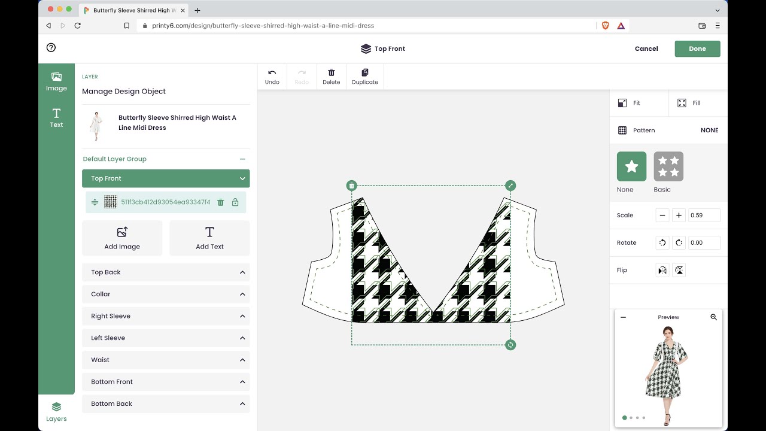Image resolution: width=766 pixels, height=431 pixels.
Task: Flip the design horizontally
Action: pyautogui.click(x=662, y=271)
